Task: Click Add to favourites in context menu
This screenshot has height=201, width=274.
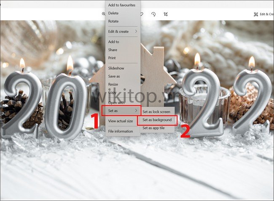Action: tap(121, 5)
